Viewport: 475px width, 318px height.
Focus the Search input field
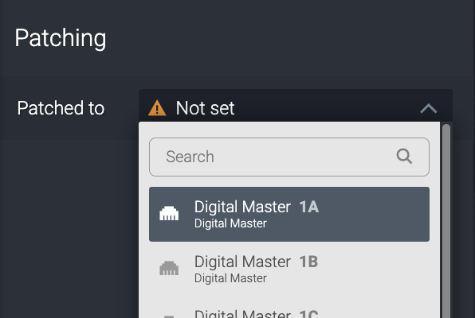289,157
